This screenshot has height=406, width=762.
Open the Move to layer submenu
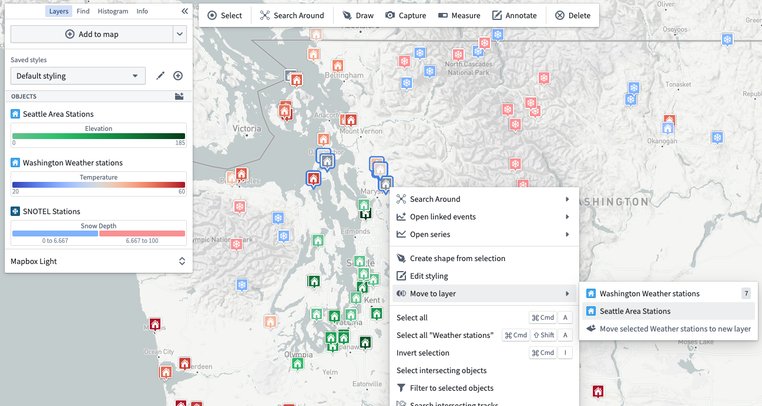coord(484,293)
